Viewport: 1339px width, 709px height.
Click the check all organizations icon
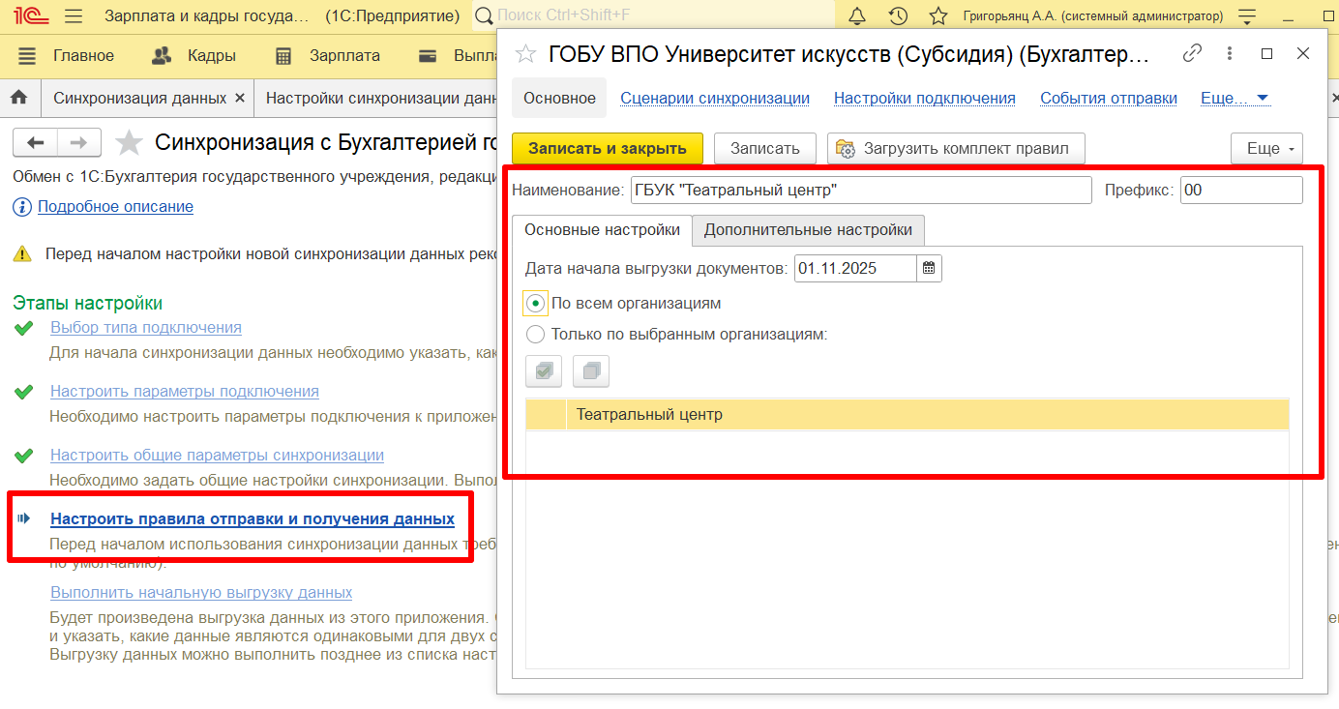coord(544,371)
